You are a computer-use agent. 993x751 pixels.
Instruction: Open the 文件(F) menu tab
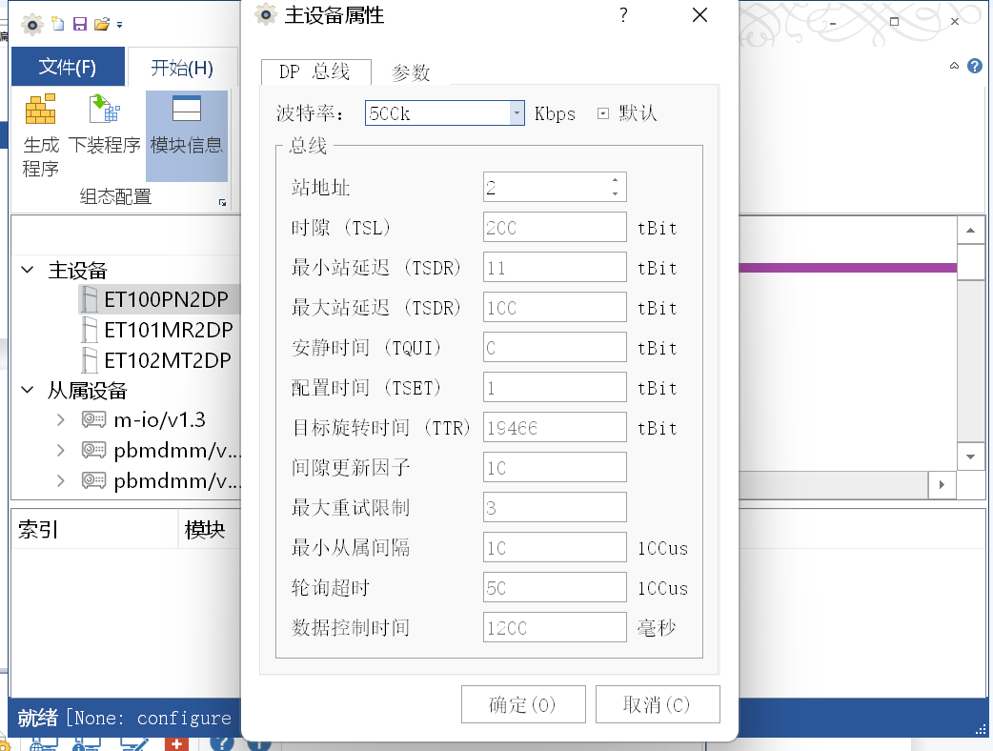coord(68,67)
